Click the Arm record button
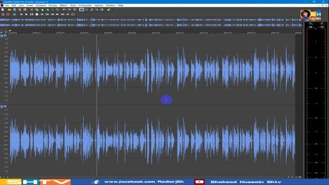The height and width of the screenshot is (185, 329). [x=3, y=14]
